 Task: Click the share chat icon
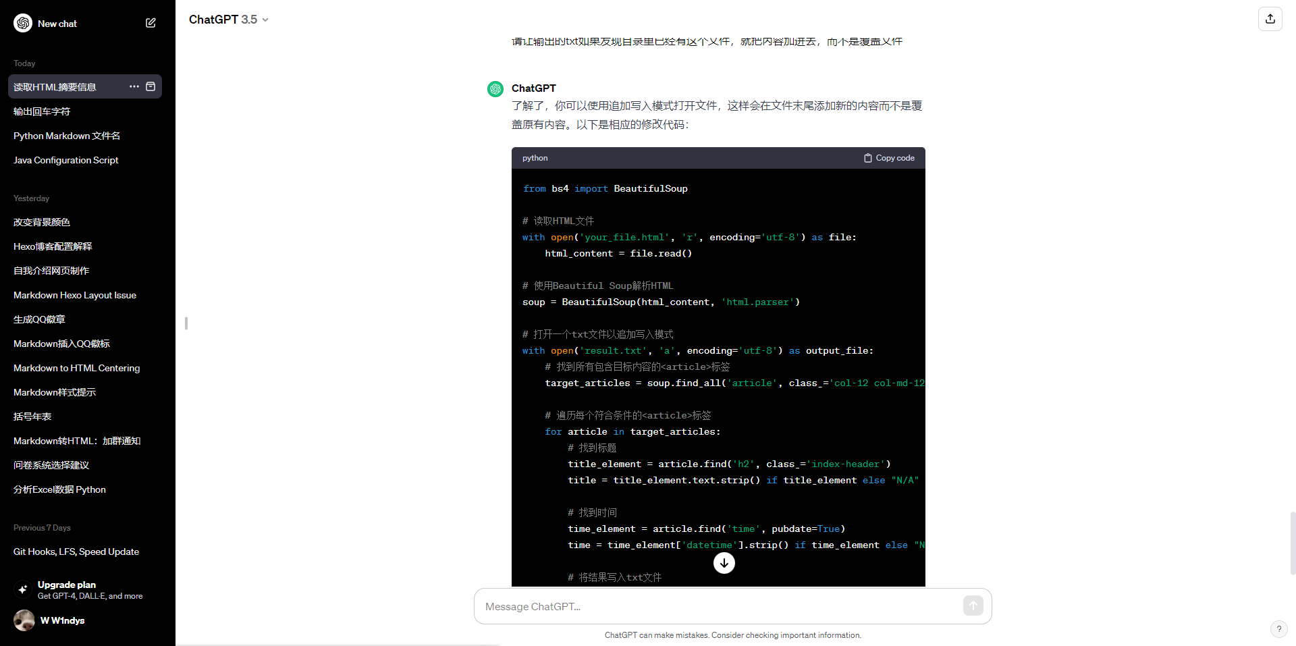coord(1270,19)
